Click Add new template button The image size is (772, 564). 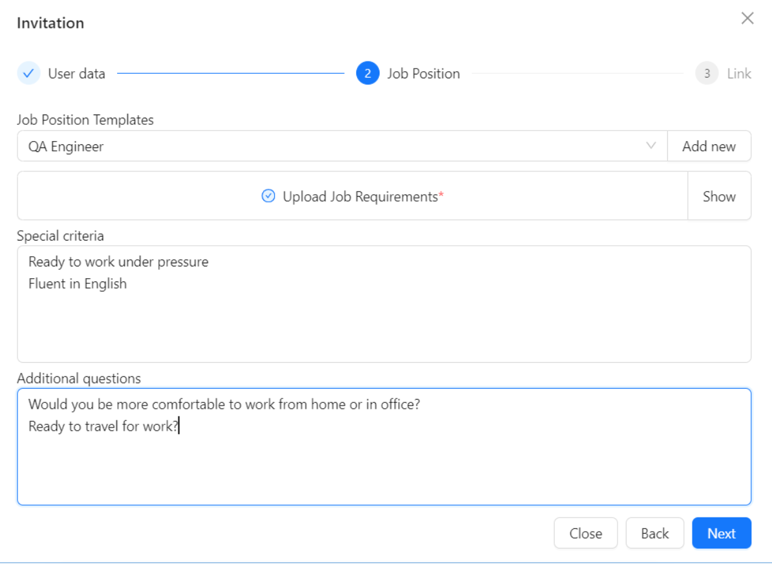(709, 146)
